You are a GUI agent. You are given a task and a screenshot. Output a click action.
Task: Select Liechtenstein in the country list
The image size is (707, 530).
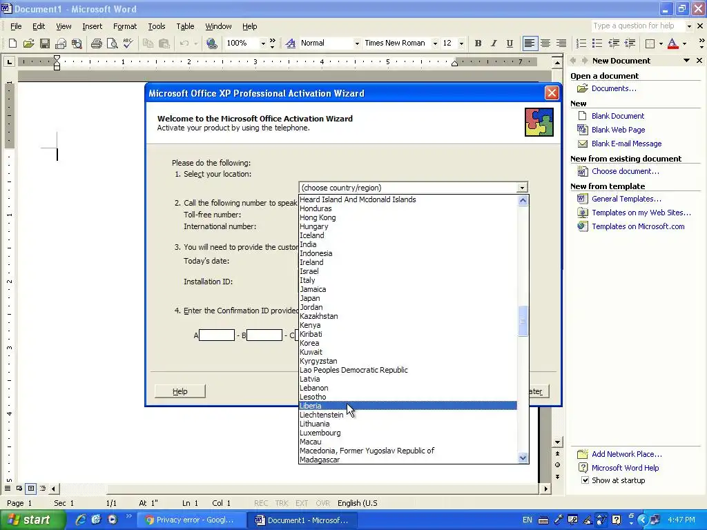408,415
